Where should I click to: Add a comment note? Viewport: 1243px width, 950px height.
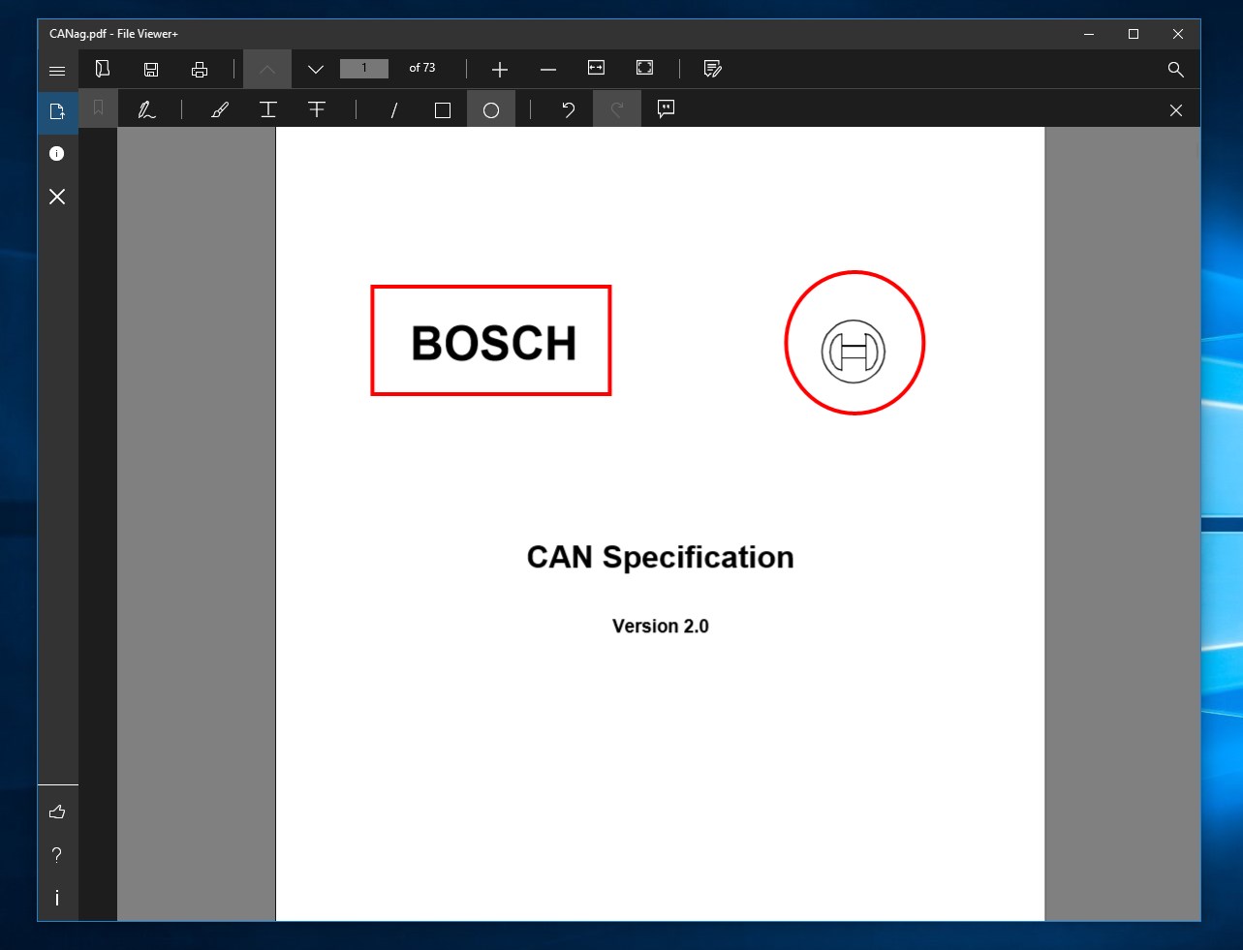point(666,108)
